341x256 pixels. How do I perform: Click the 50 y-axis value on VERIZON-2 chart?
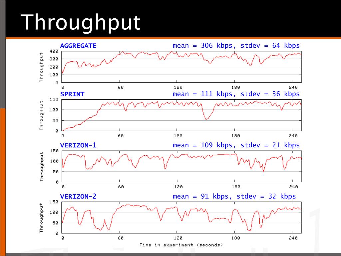[56, 223]
